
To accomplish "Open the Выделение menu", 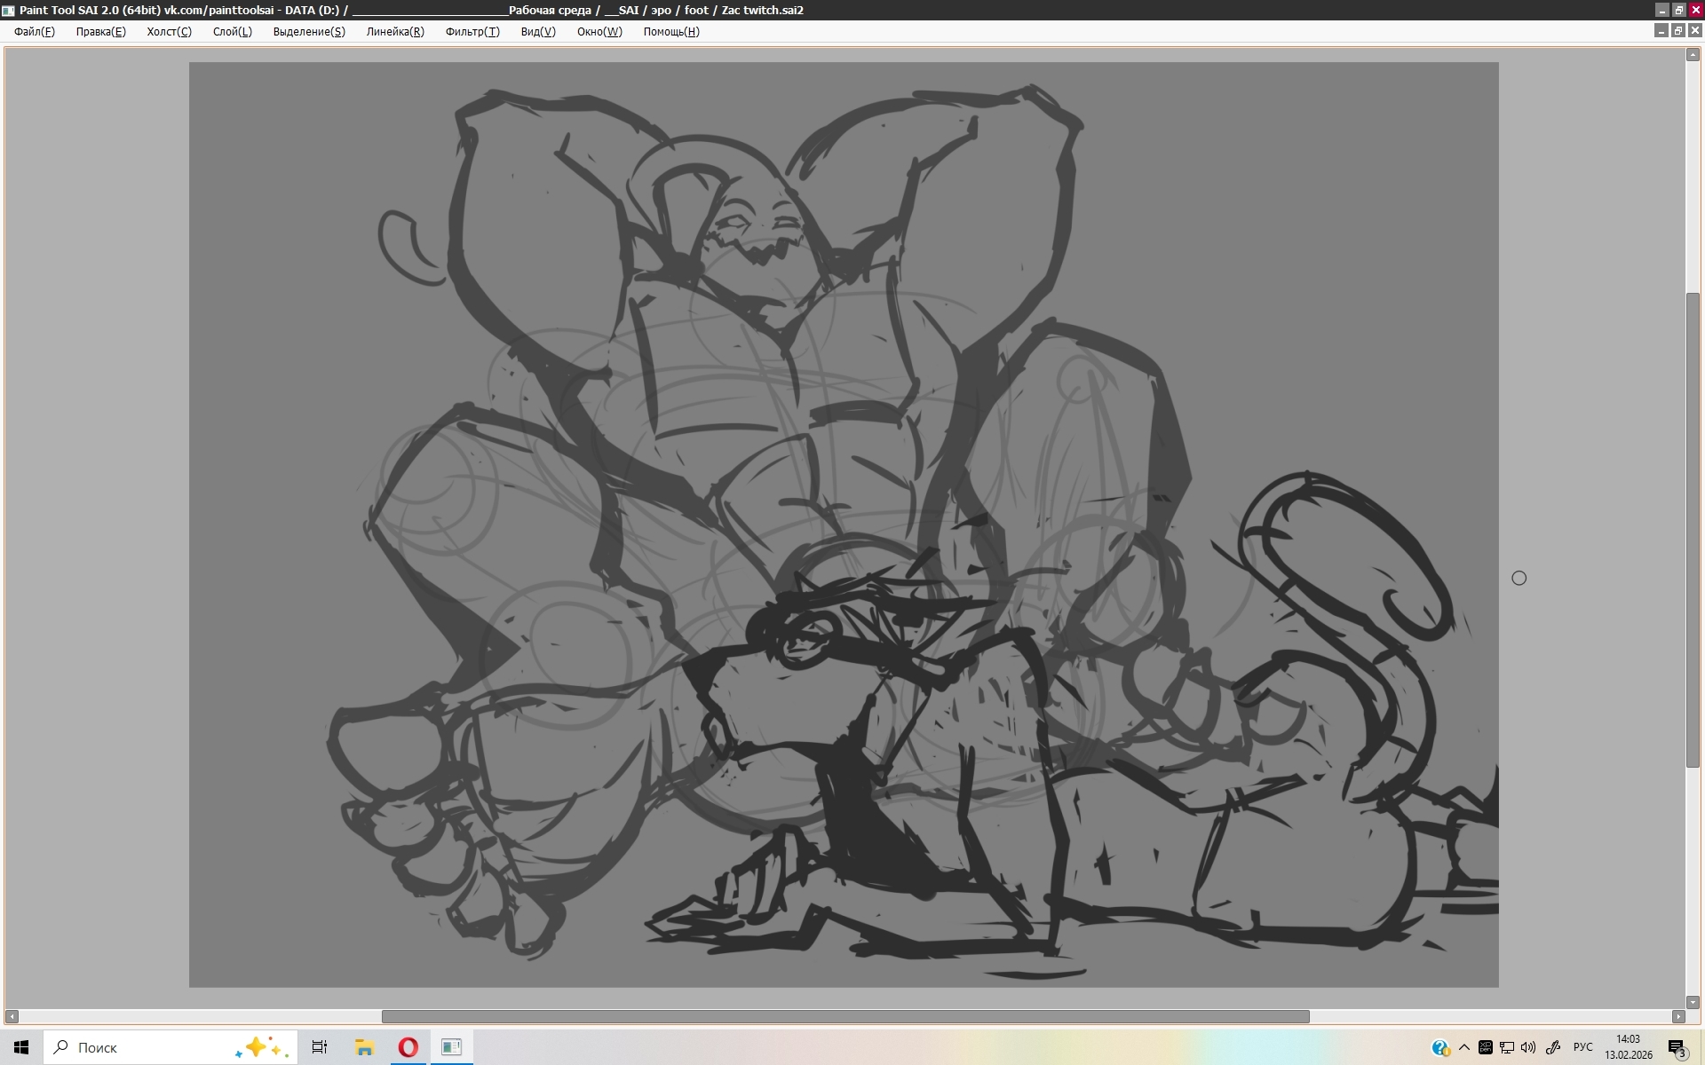I will 308,31.
